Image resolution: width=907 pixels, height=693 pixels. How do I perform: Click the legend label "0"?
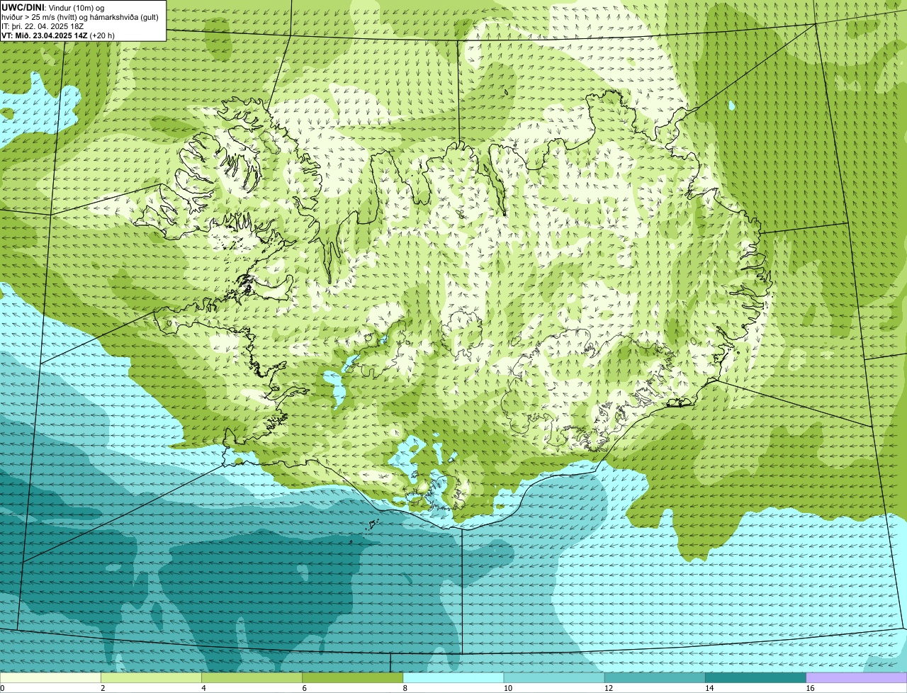[2, 688]
